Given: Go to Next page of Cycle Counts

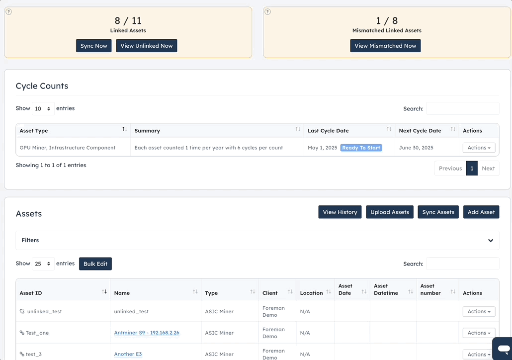Looking at the screenshot, I should [x=488, y=168].
